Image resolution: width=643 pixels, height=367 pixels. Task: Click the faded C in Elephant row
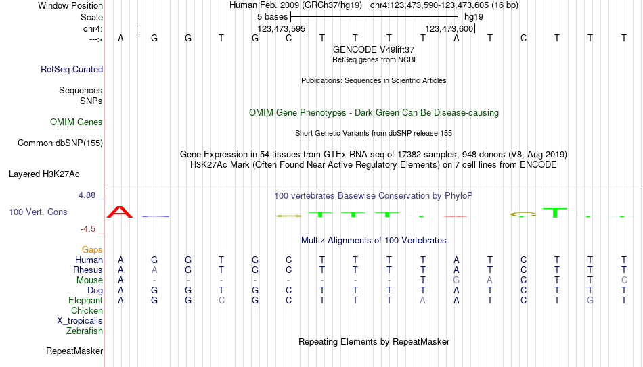[x=221, y=300]
